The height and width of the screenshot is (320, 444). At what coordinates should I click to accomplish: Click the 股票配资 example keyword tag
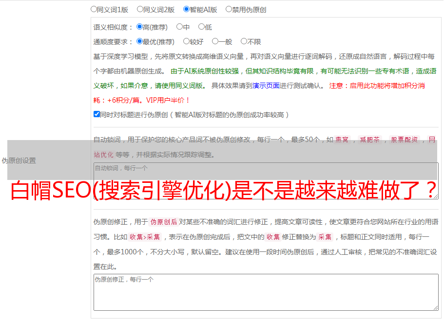(405, 140)
